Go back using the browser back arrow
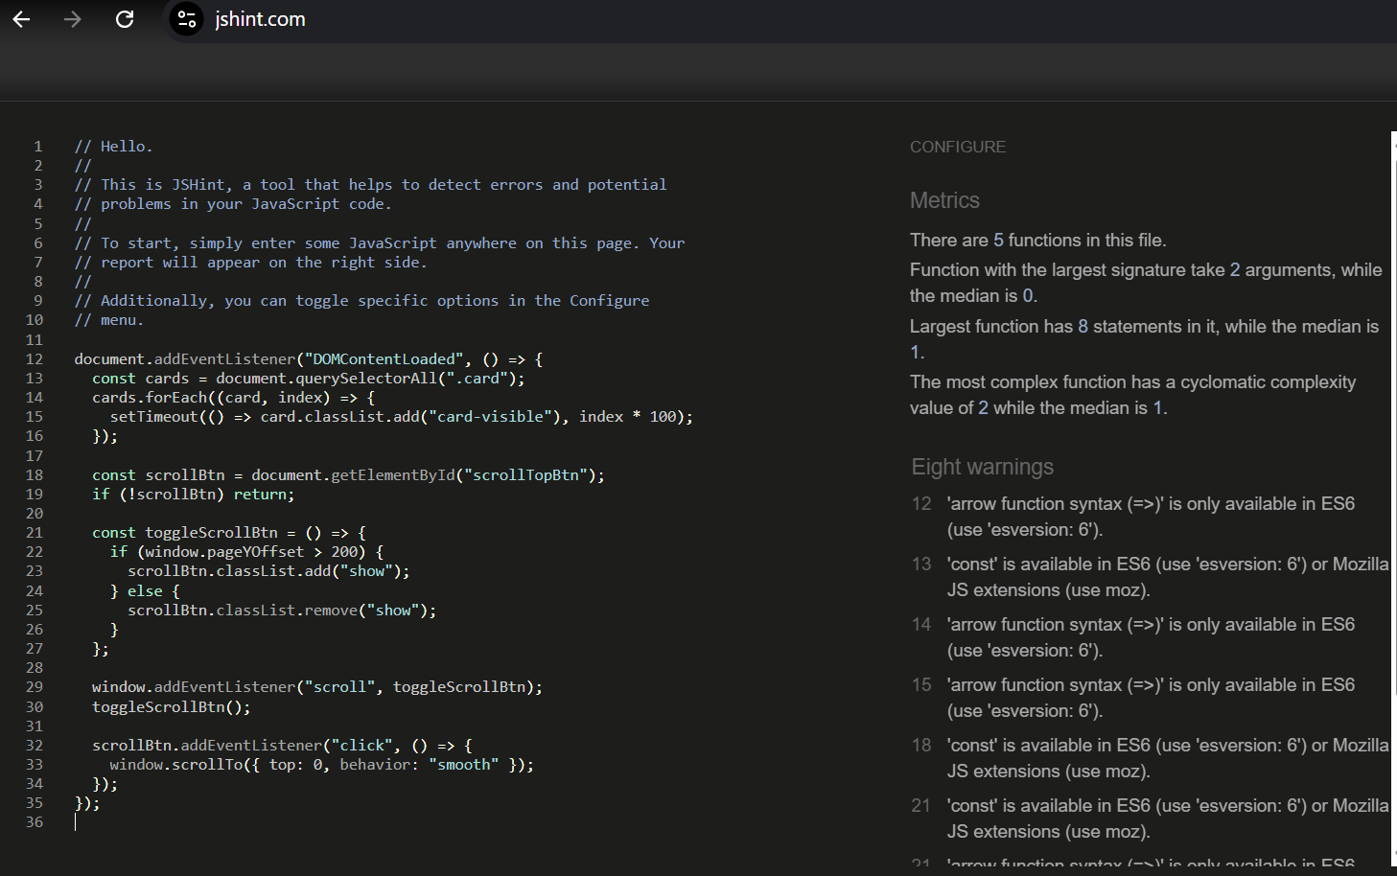The height and width of the screenshot is (876, 1397). (21, 19)
